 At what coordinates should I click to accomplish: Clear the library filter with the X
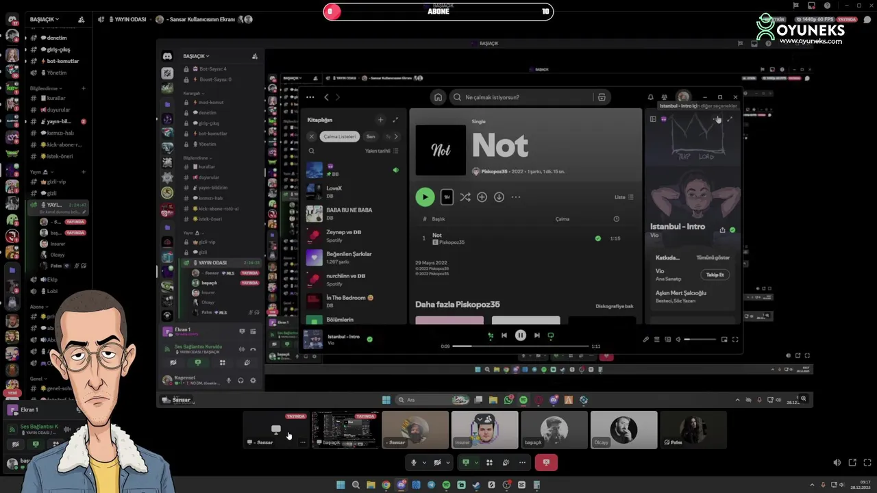coord(311,136)
